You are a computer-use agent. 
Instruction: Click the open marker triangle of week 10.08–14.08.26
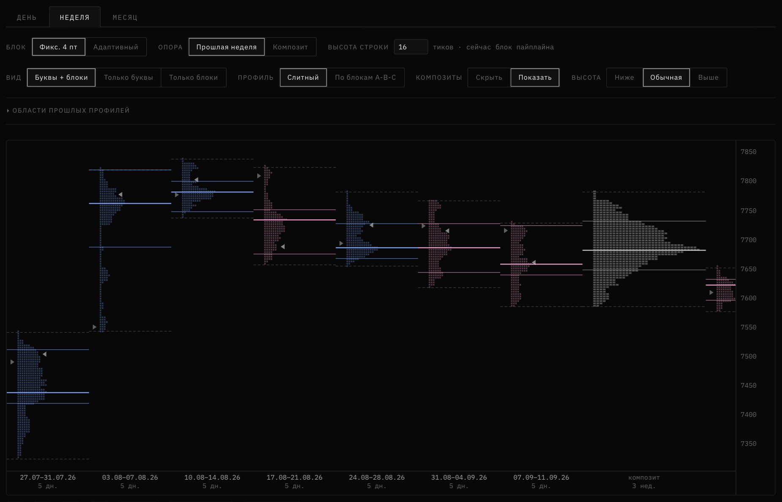177,195
